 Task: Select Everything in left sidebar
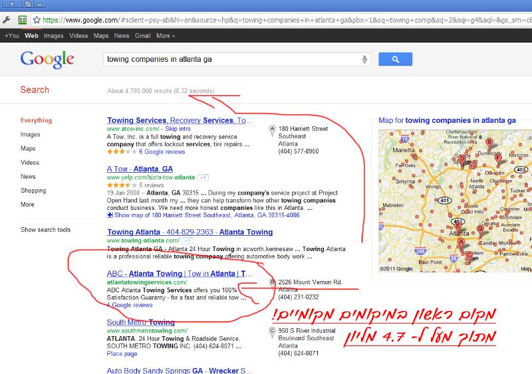pyautogui.click(x=36, y=120)
